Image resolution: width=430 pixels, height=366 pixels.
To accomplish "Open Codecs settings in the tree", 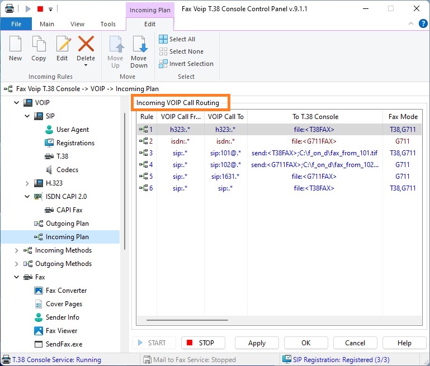I will 62,170.
